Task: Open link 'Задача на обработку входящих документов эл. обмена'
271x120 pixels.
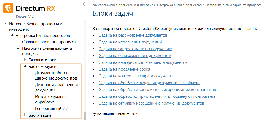Action: [x=150, y=83]
